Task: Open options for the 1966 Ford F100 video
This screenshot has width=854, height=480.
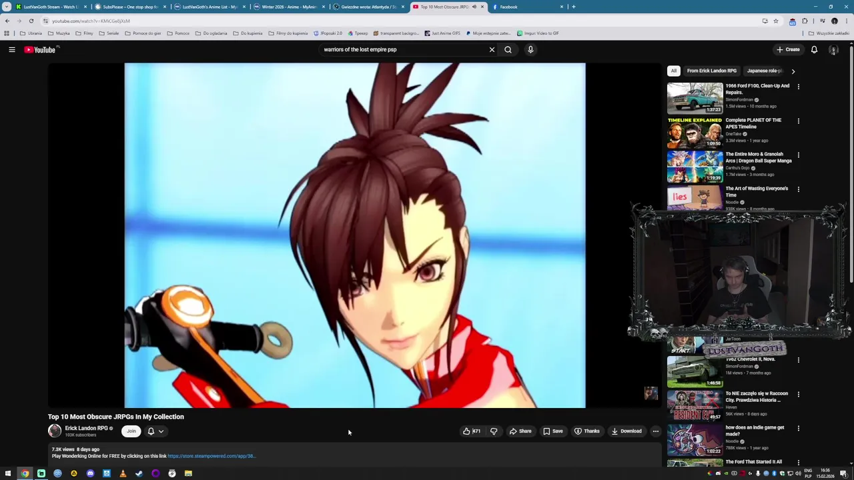Action: click(x=798, y=87)
